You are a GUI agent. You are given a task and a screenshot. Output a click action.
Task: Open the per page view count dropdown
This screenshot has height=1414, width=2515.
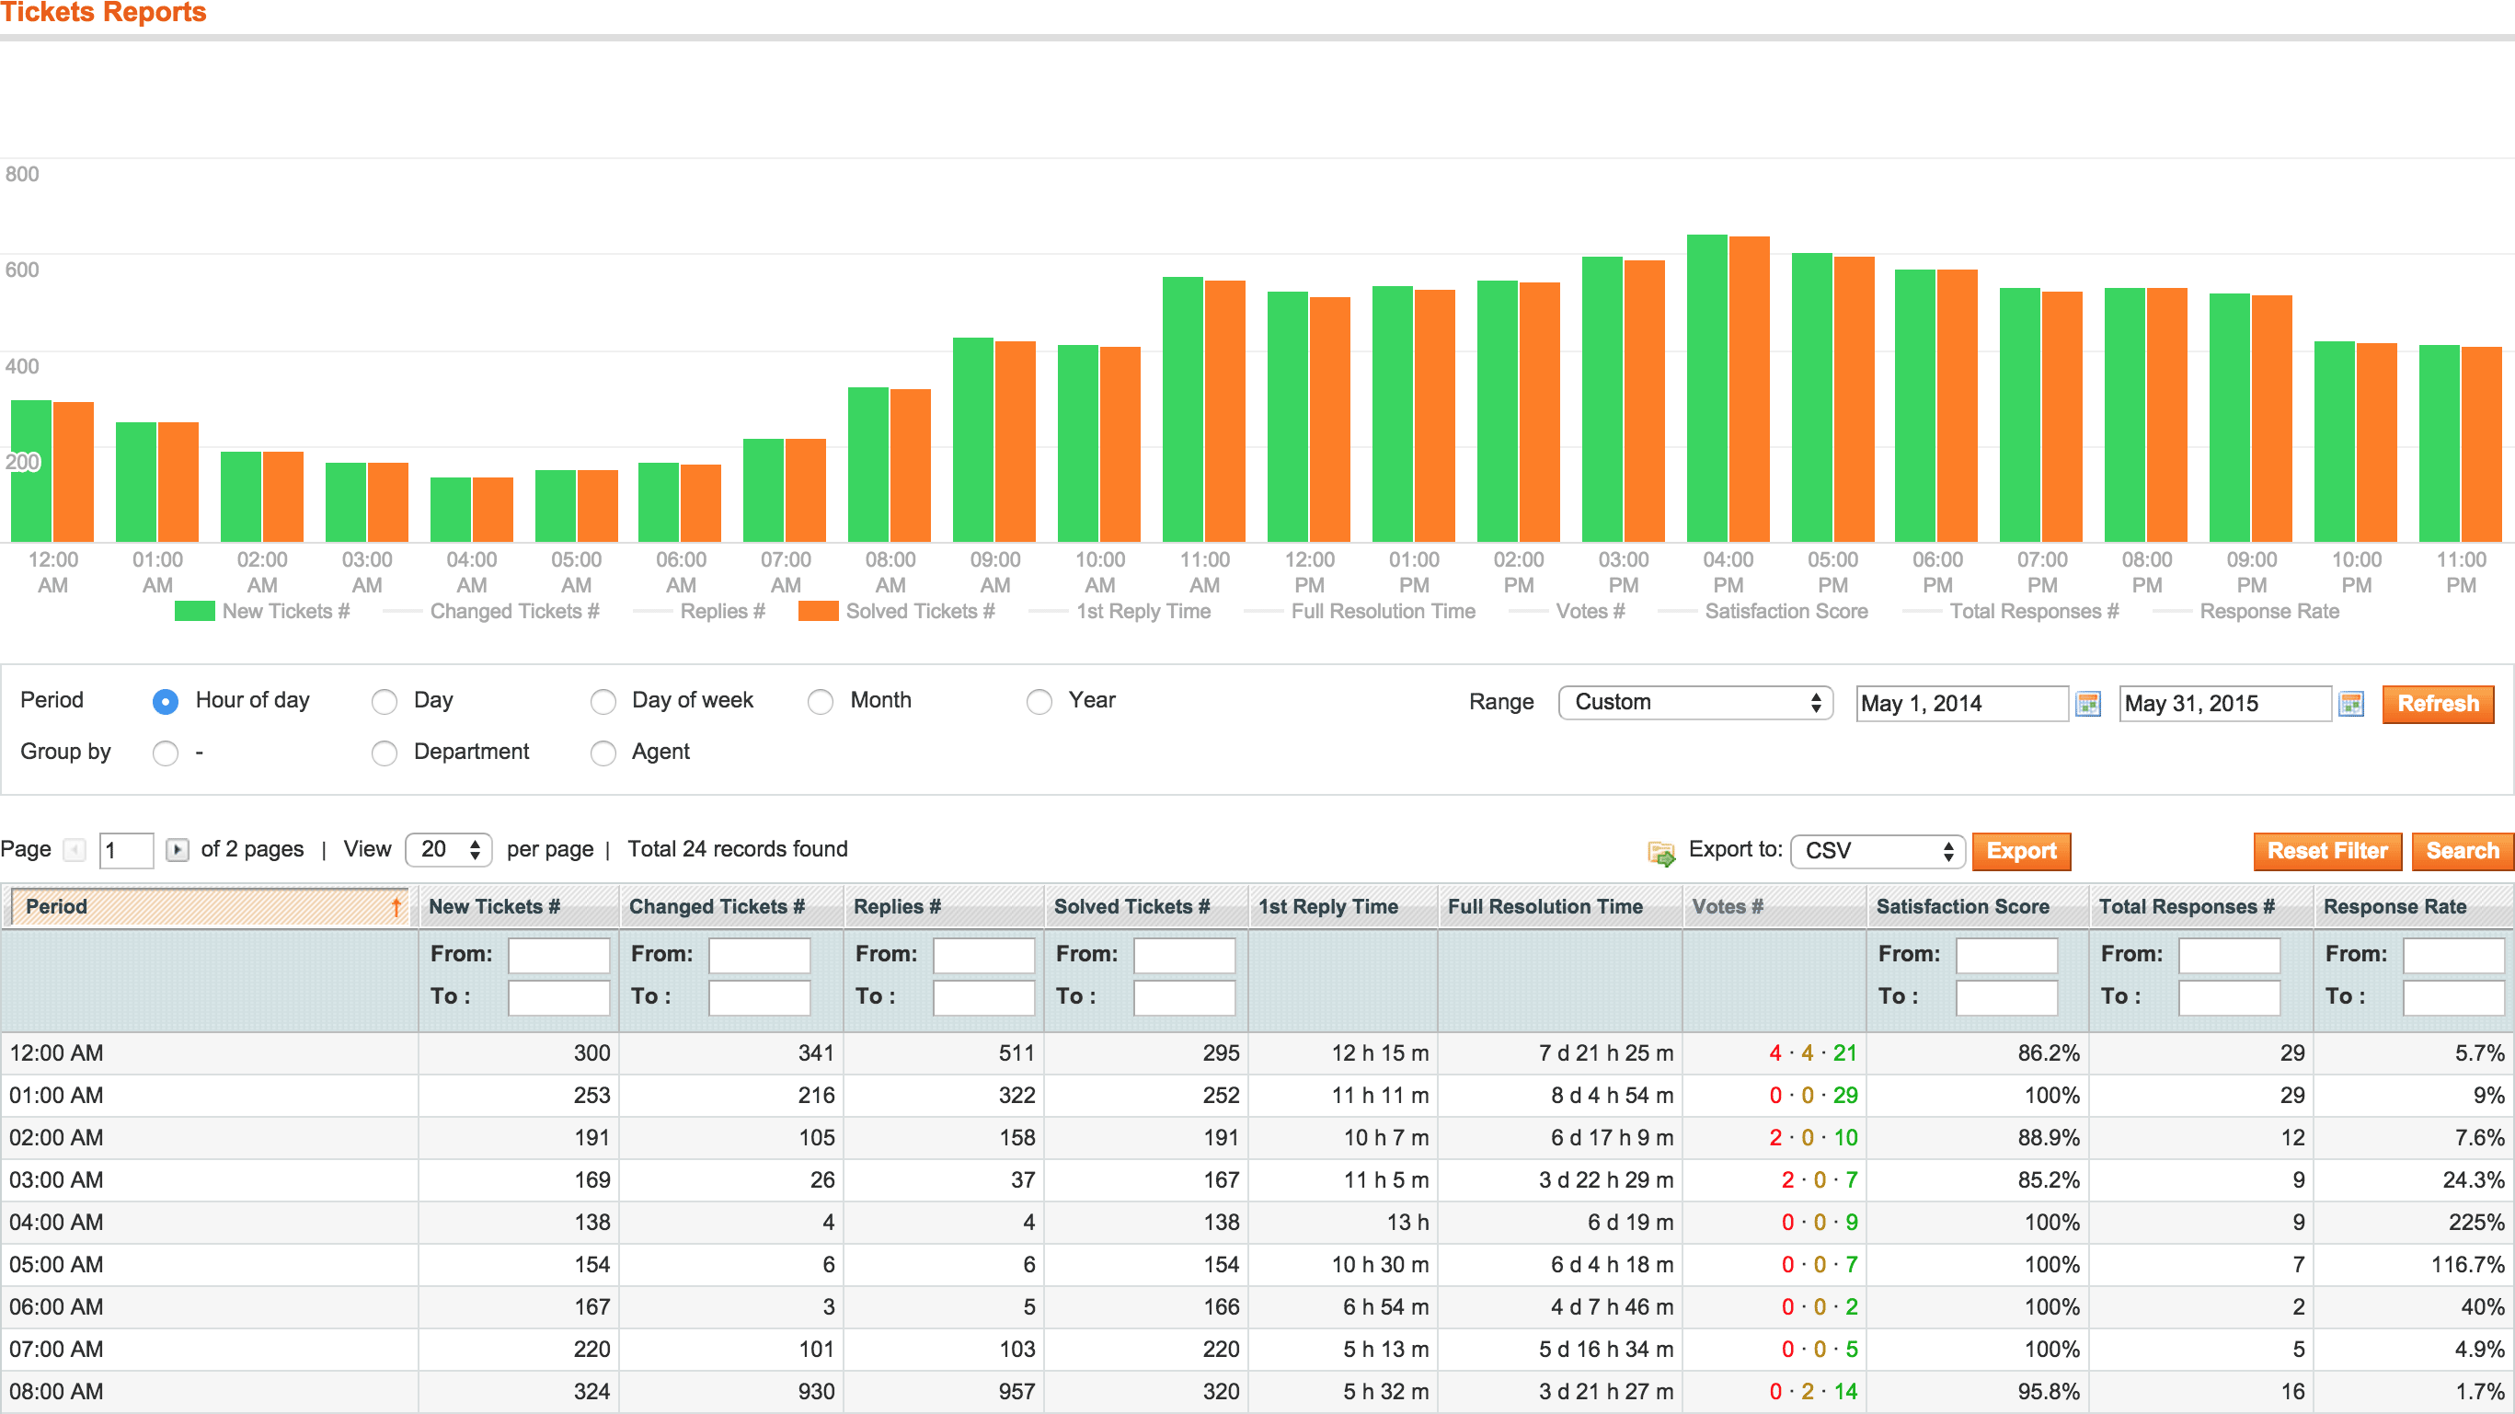(449, 849)
